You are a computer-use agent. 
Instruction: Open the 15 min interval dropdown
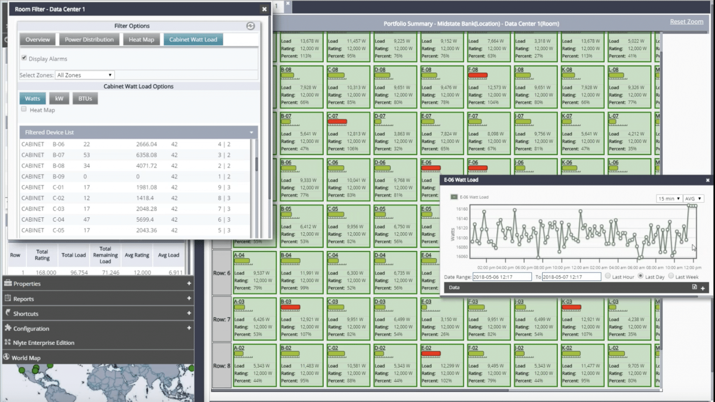click(669, 198)
